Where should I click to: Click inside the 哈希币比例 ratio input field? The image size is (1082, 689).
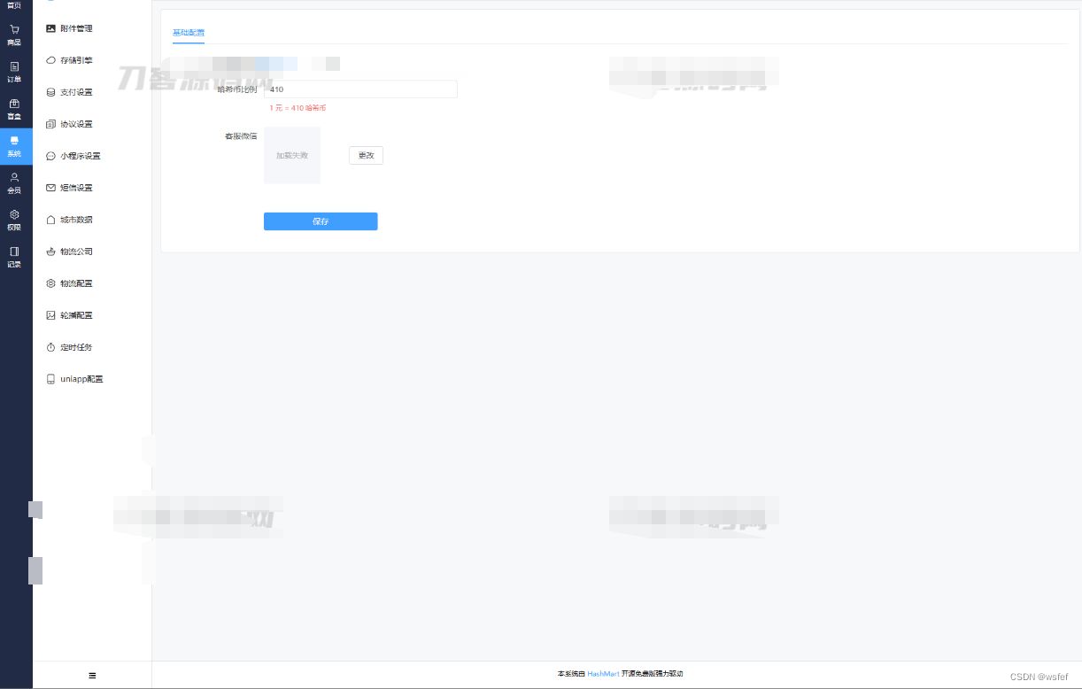[x=359, y=89]
